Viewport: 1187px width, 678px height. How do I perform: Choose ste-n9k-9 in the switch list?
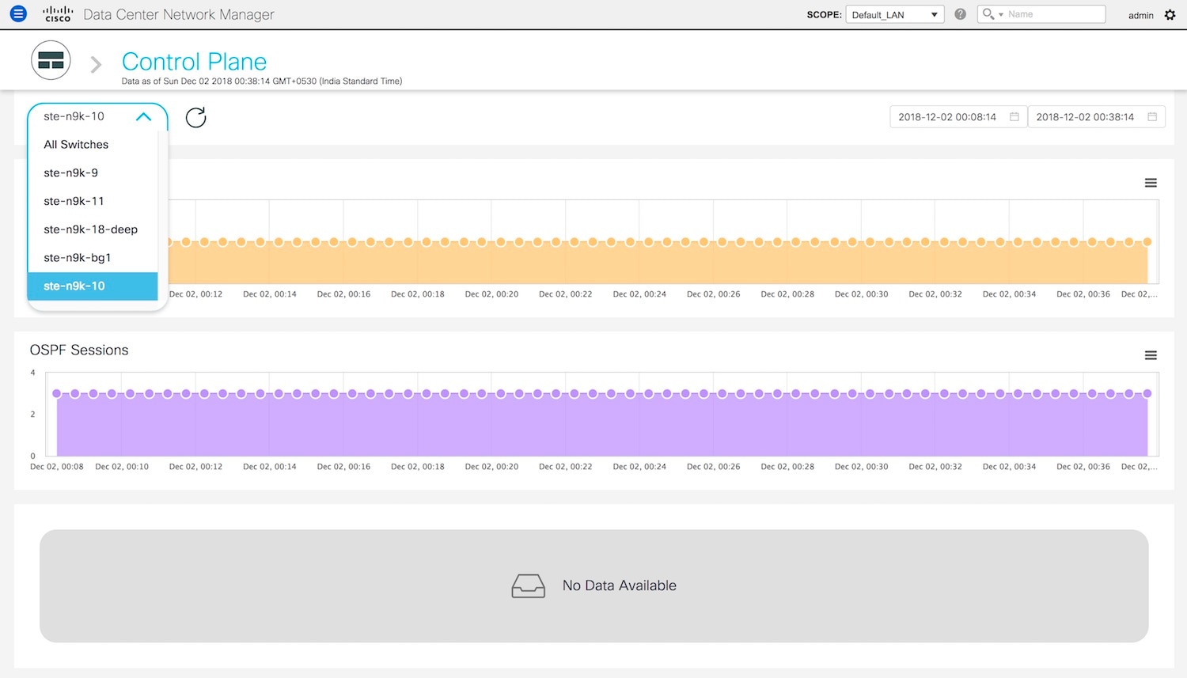[93, 173]
